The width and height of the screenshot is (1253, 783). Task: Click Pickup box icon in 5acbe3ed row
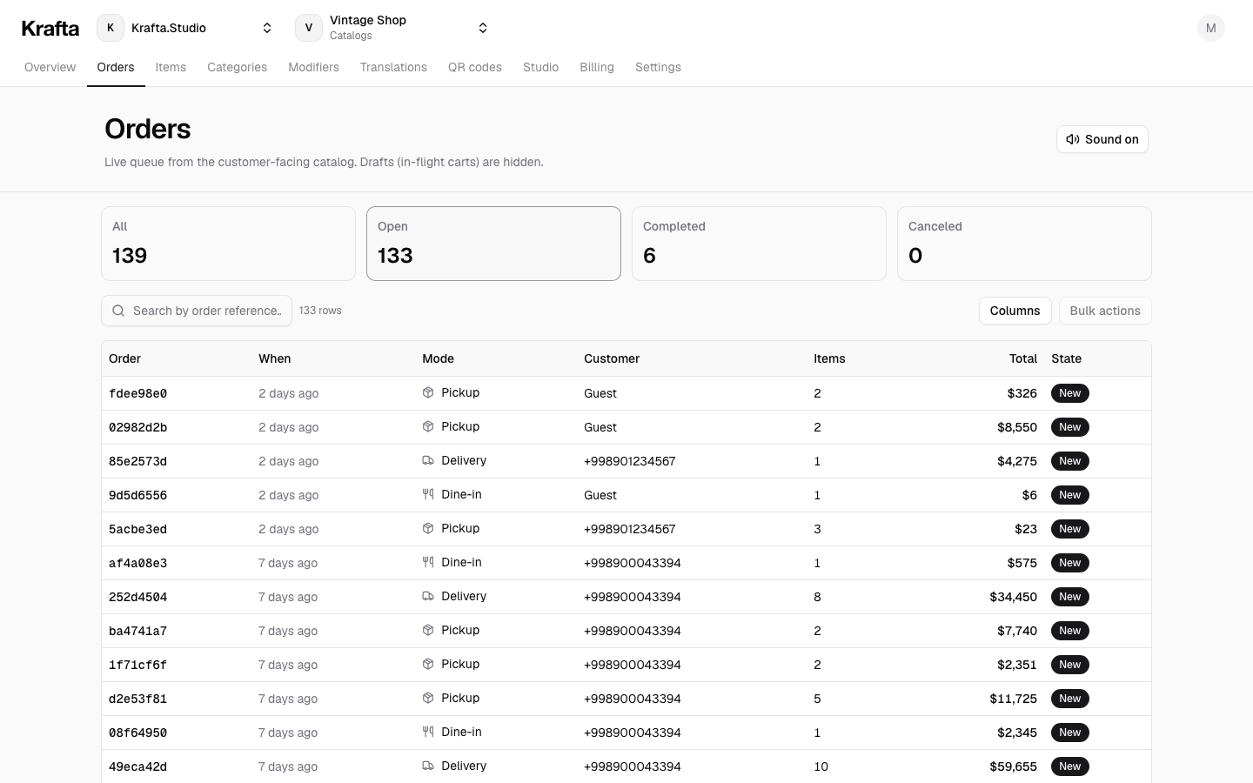[428, 528]
